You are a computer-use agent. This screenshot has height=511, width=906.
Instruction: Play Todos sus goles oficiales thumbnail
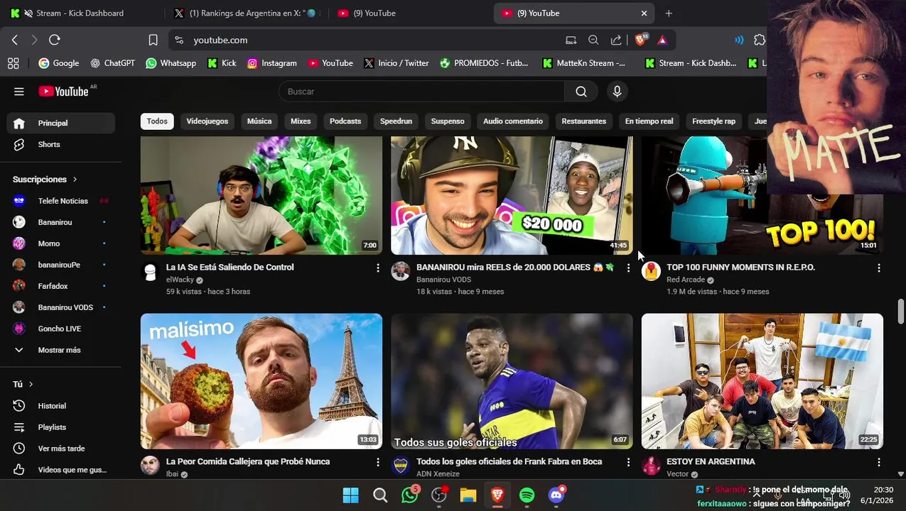coord(512,381)
